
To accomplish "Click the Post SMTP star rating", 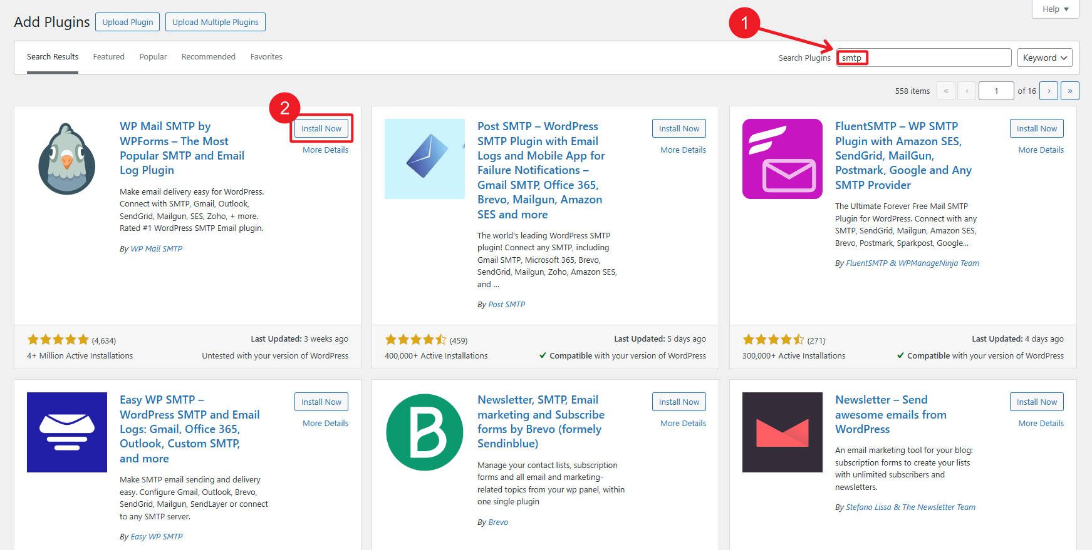I will (416, 340).
